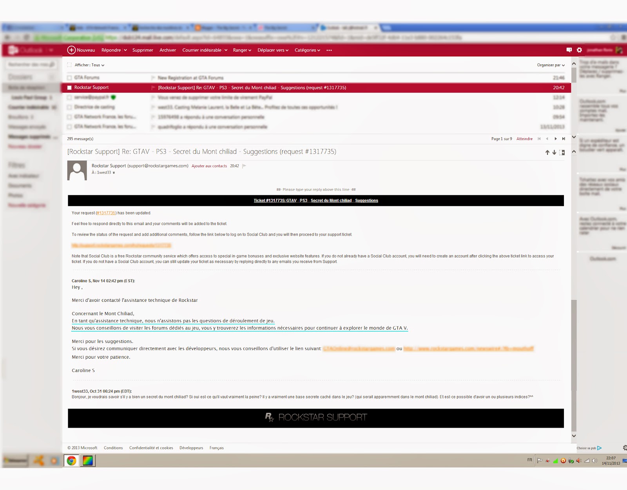Viewport: 627px width, 490px height.
Task: Check the Rockstar Support message checkbox
Action: click(x=69, y=87)
